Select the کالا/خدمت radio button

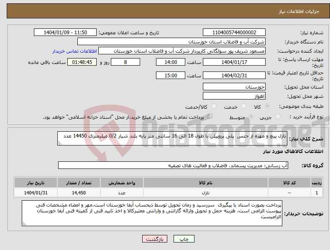point(214,106)
